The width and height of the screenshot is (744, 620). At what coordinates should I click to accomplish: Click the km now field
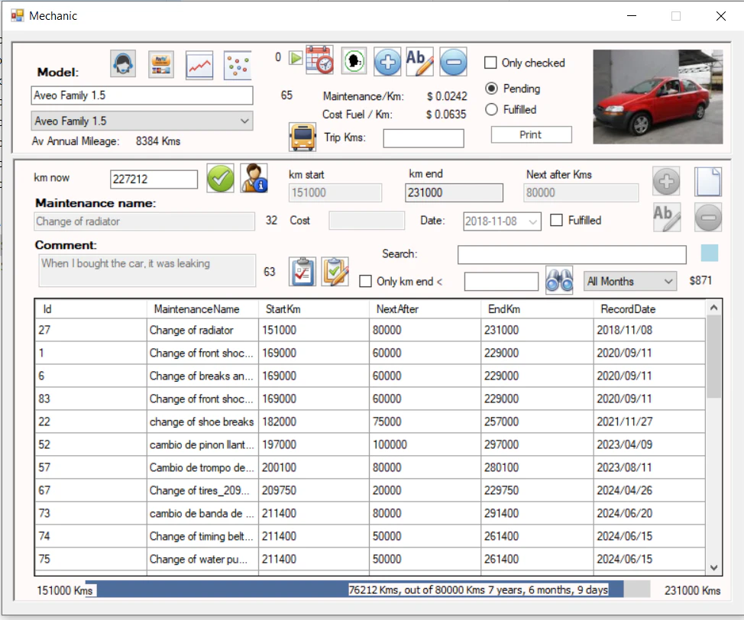(x=154, y=179)
